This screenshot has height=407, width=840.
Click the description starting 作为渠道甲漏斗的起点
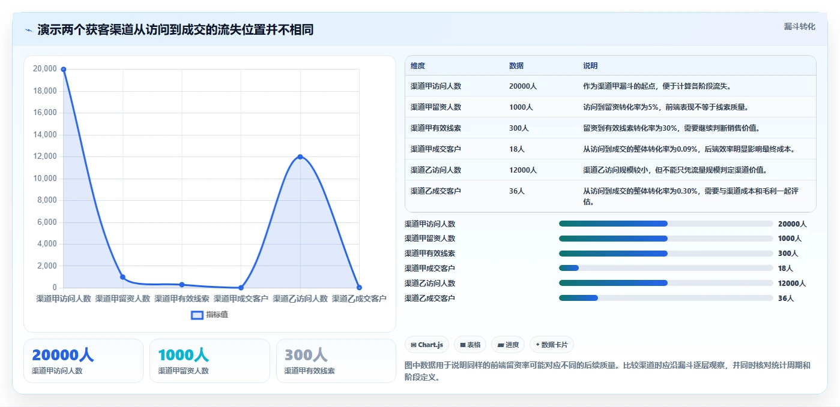(x=657, y=86)
